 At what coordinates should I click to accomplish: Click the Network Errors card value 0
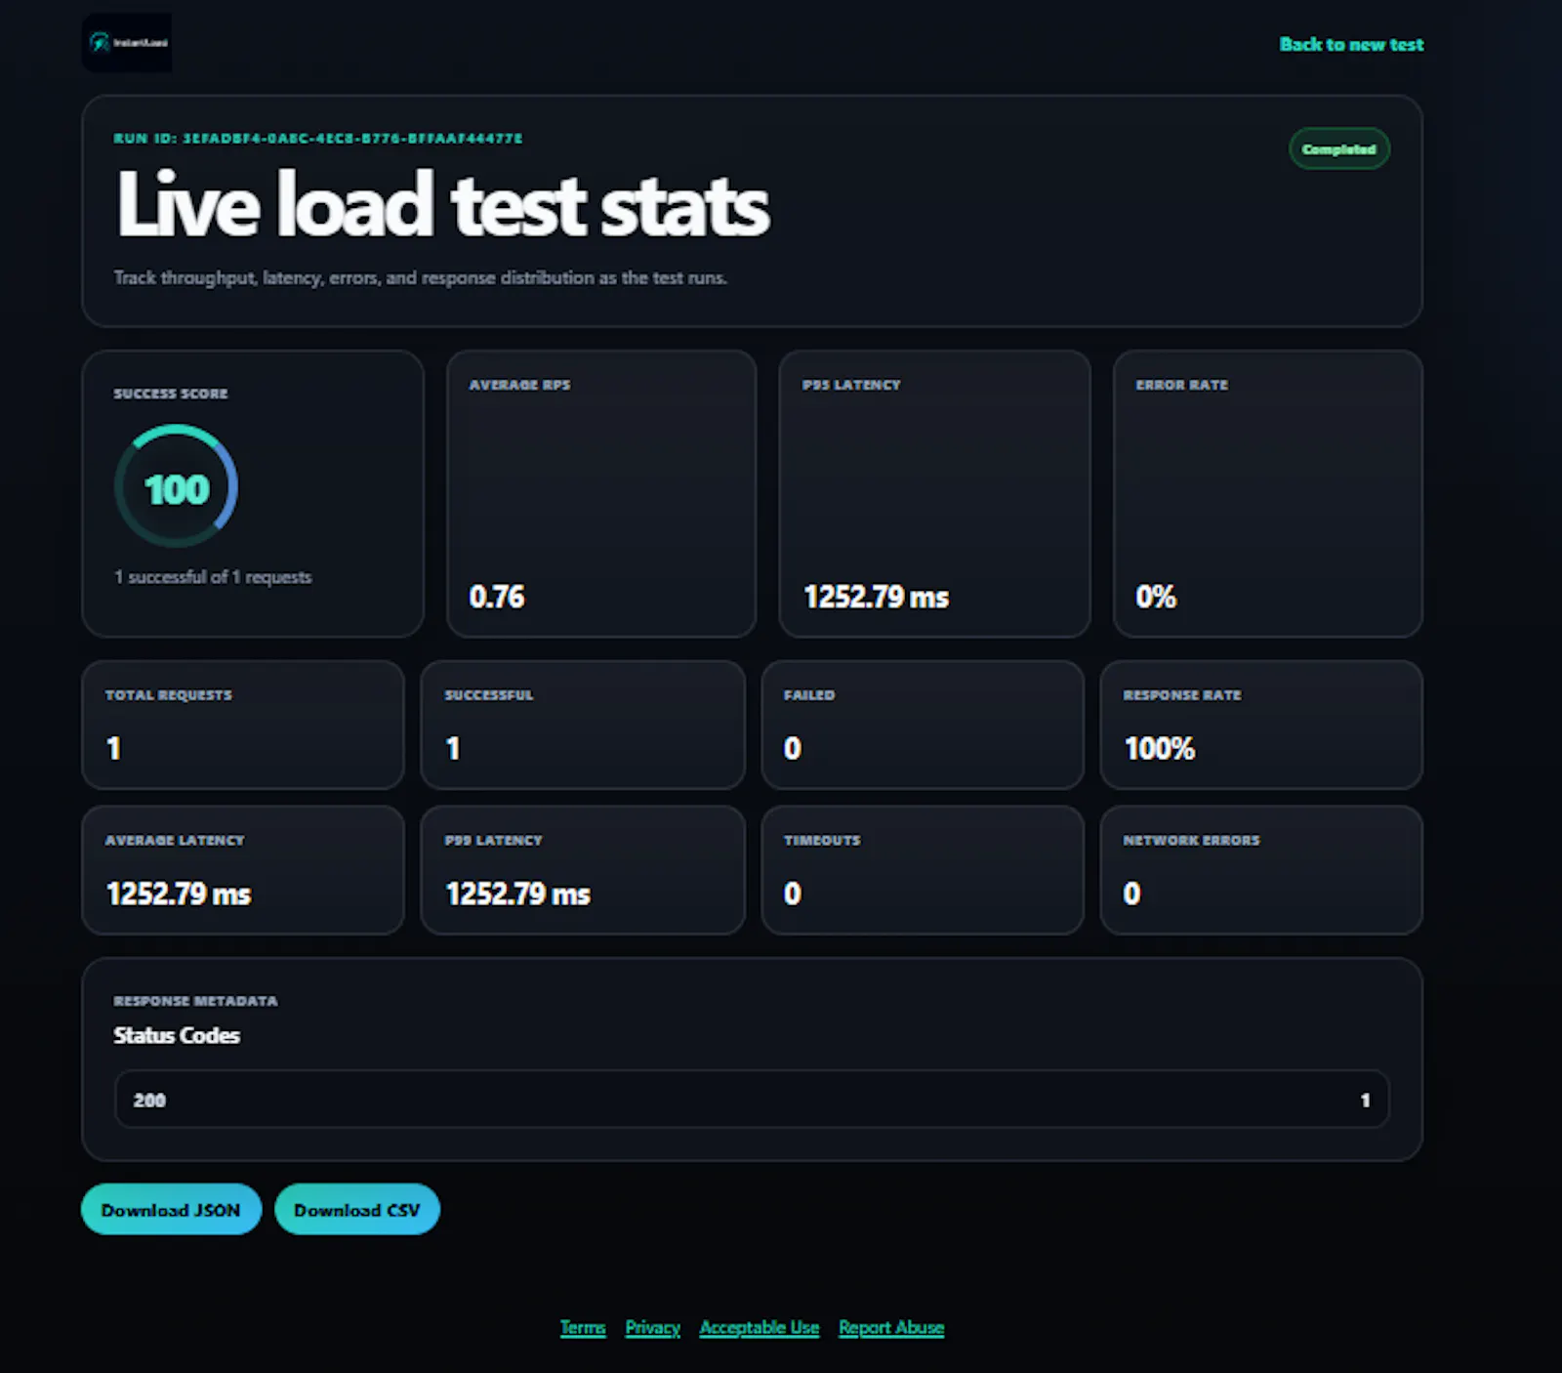(x=1131, y=894)
